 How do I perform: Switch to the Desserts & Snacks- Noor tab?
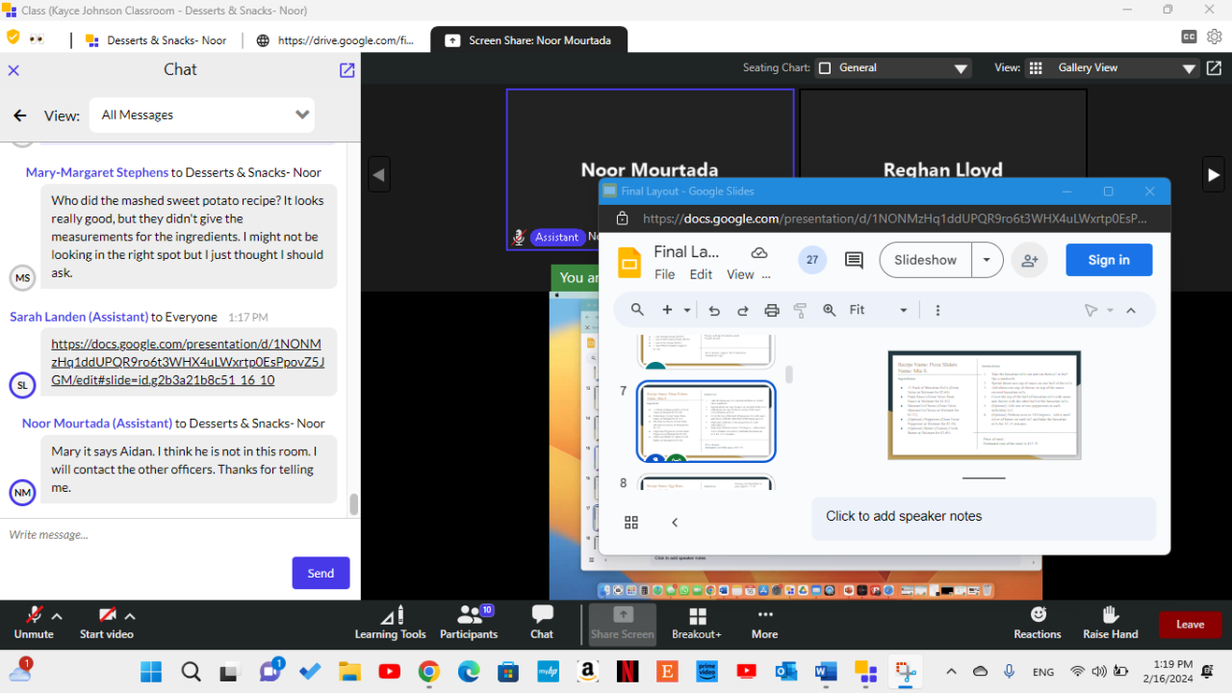157,40
